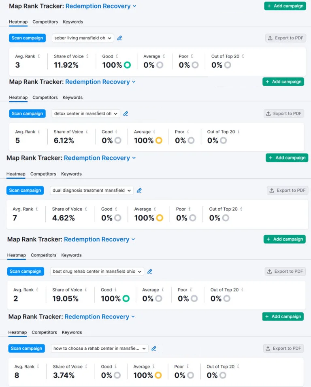Select Heatmap tab in dual diagnosis panel
311x387 pixels.
tap(16, 174)
